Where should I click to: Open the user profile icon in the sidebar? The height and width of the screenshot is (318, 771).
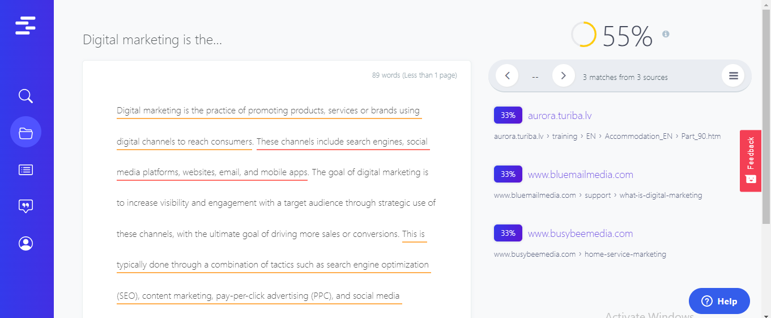click(x=25, y=243)
